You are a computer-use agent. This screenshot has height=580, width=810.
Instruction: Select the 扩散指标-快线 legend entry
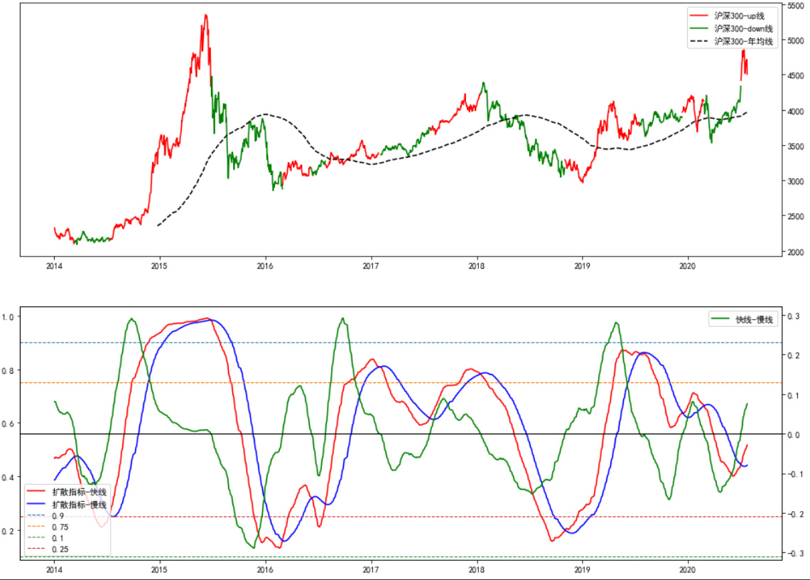[79, 492]
